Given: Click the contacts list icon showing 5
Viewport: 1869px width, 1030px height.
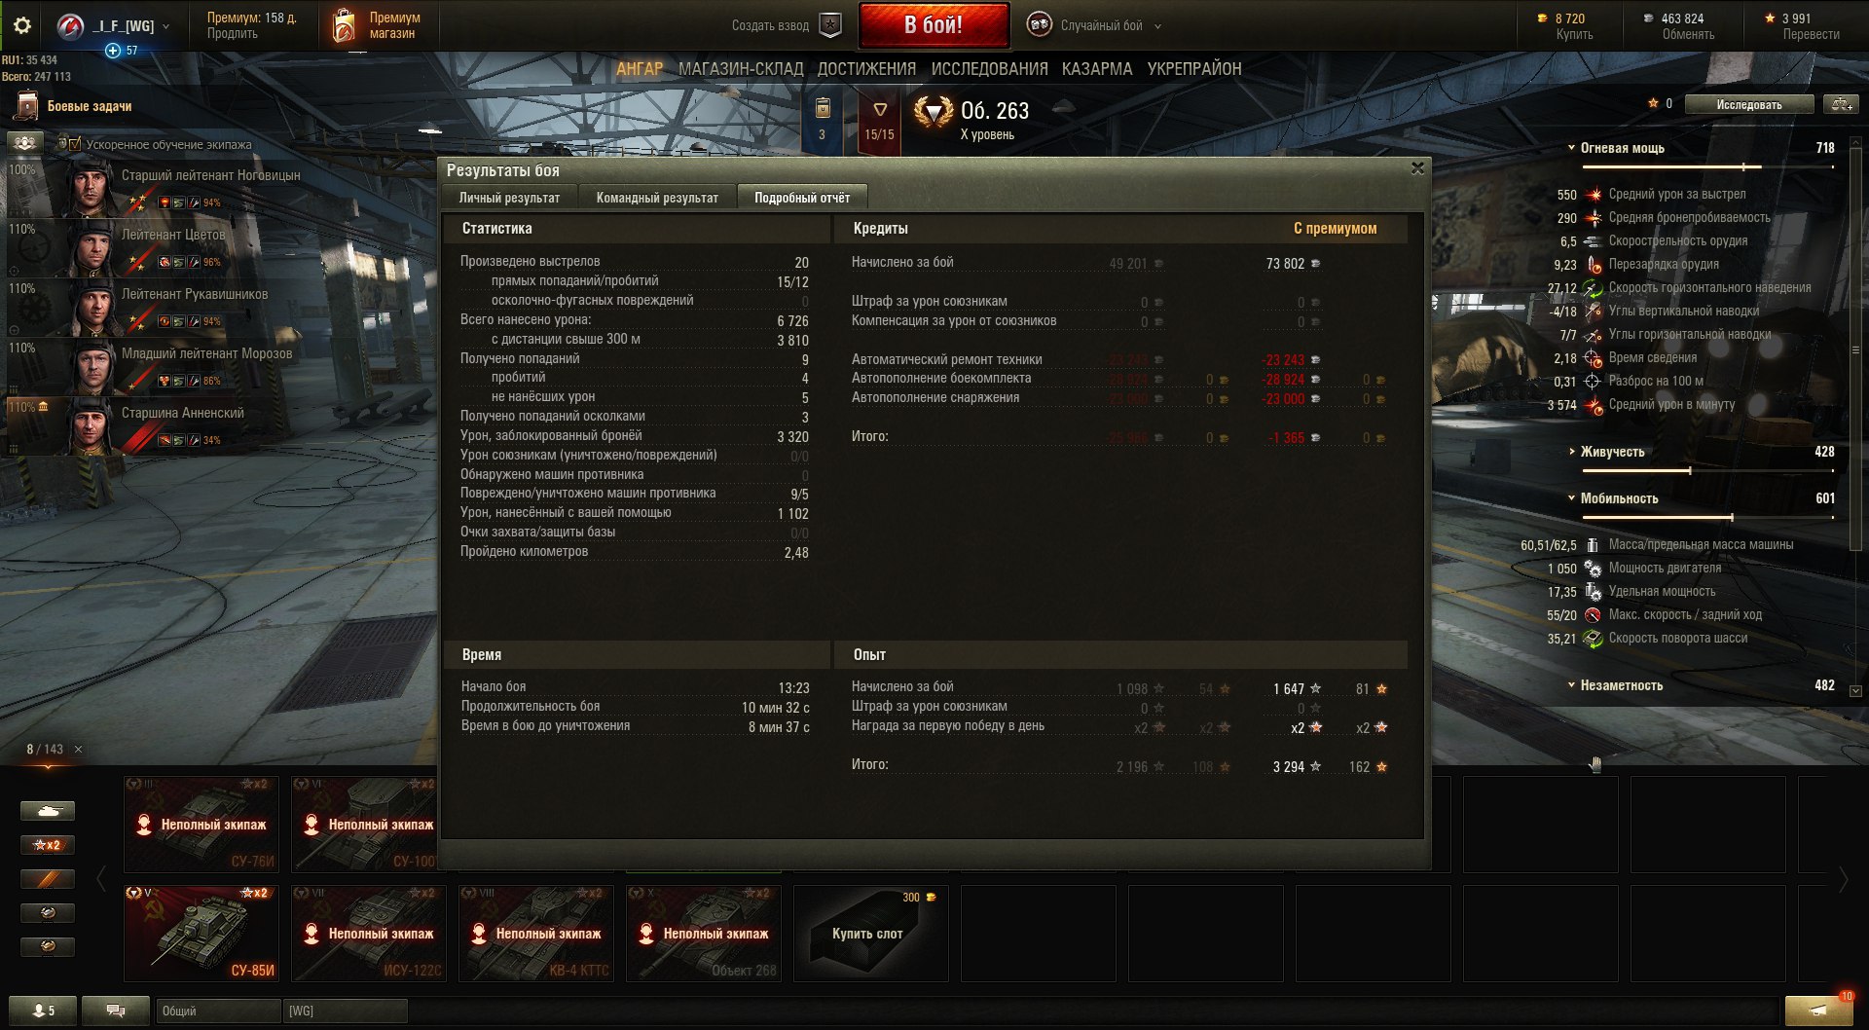Looking at the screenshot, I should click(x=43, y=1011).
